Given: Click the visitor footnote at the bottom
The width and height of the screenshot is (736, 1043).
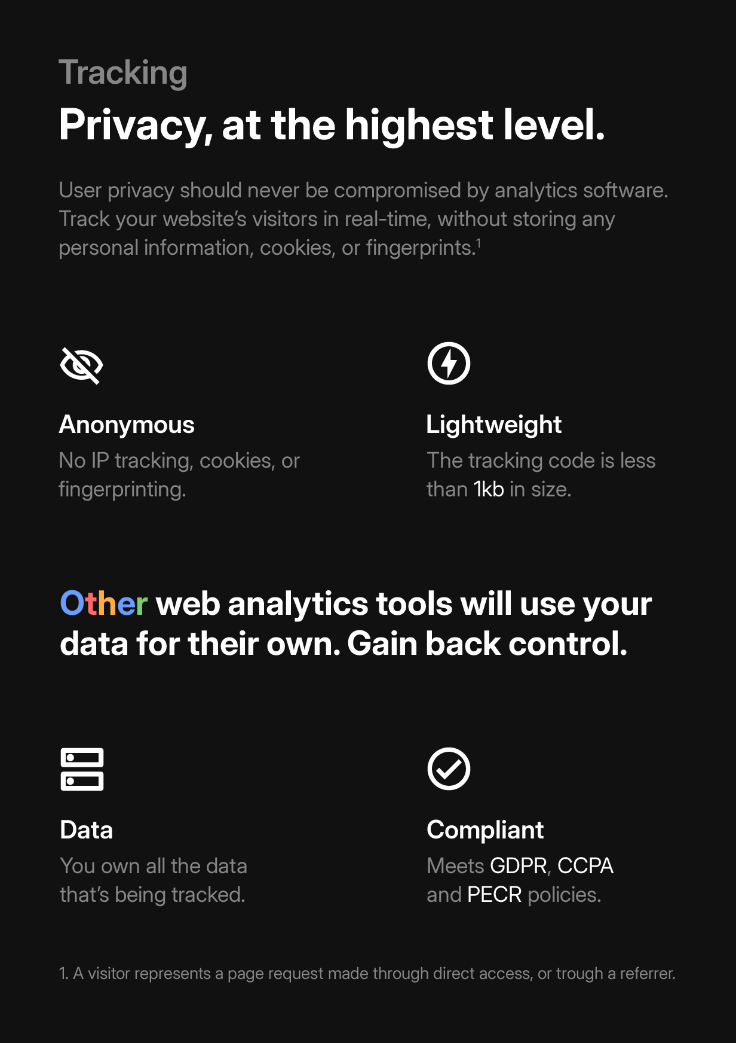Looking at the screenshot, I should [x=367, y=974].
